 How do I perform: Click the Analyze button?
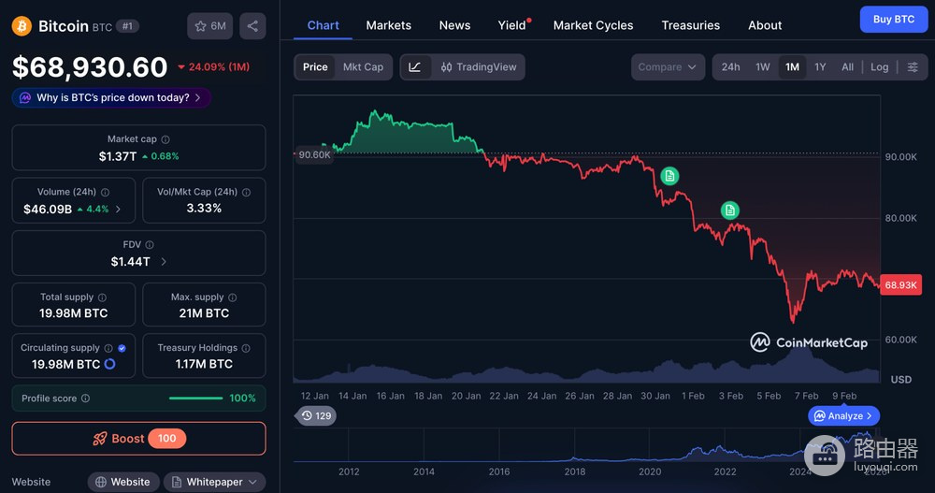[843, 416]
